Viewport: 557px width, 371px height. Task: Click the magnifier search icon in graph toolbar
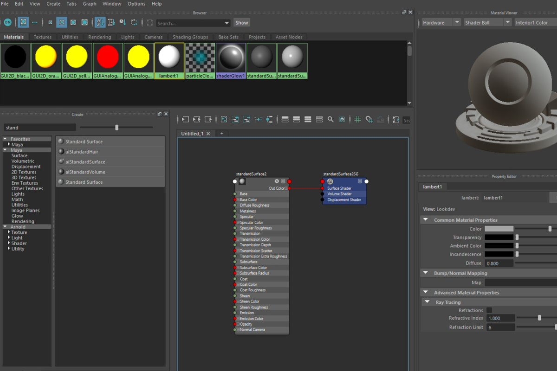coord(330,120)
